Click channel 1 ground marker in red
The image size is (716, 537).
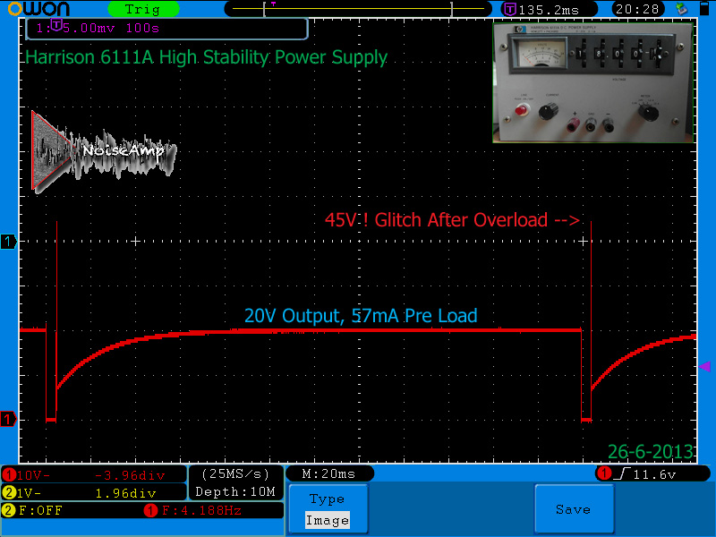click(8, 419)
